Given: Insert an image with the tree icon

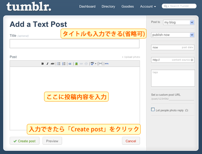Looking at the screenshot, I should (76, 64).
